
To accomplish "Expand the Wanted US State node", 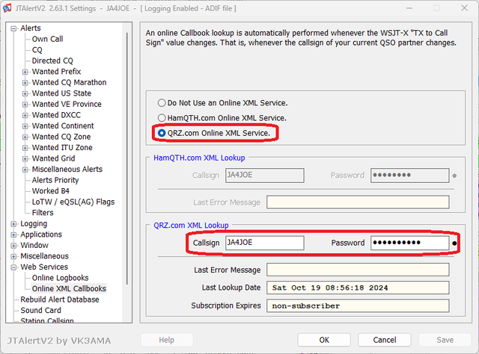I will 25,93.
